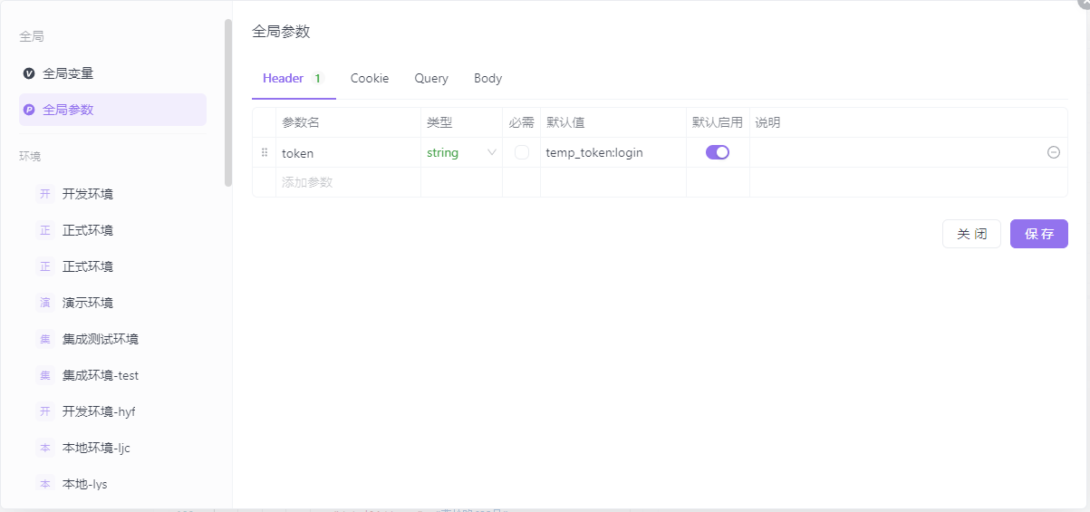Remove the token parameter with minus icon
This screenshot has width=1090, height=512.
(1054, 153)
